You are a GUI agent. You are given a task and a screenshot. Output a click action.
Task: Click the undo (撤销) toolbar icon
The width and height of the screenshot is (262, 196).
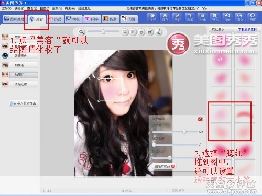pos(227,17)
